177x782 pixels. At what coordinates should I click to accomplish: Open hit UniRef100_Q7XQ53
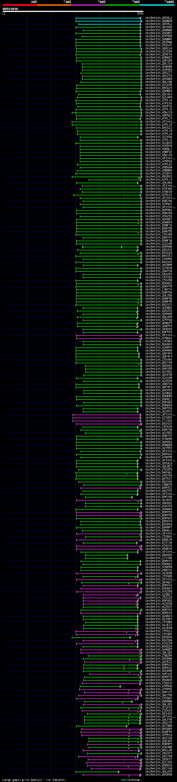coord(158,418)
